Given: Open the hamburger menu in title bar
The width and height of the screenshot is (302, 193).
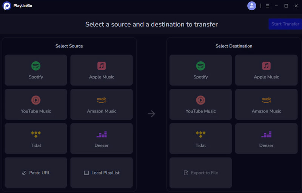Looking at the screenshot, I should coord(267,6).
